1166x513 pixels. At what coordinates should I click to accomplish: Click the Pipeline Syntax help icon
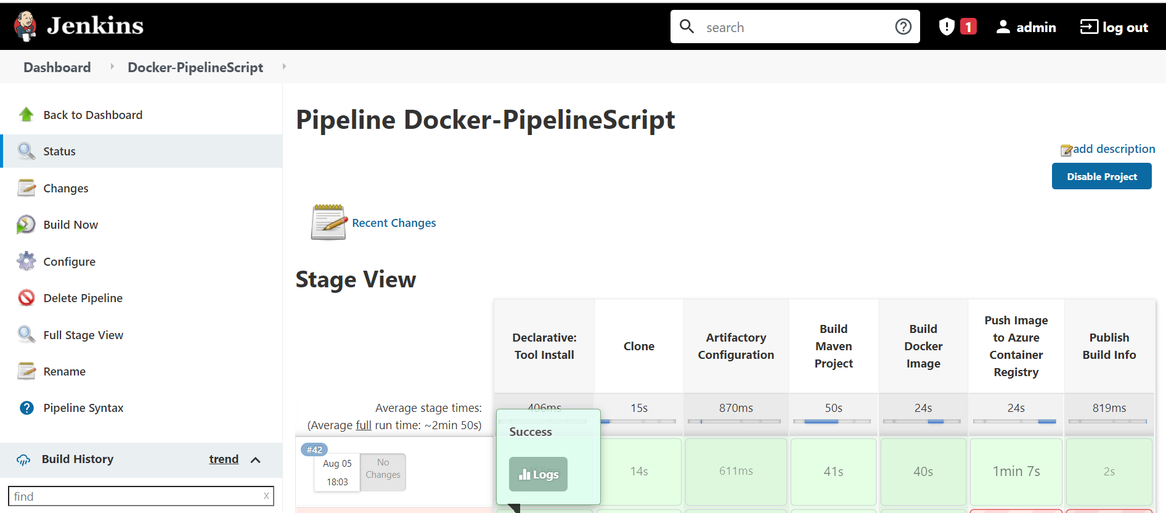click(x=26, y=408)
